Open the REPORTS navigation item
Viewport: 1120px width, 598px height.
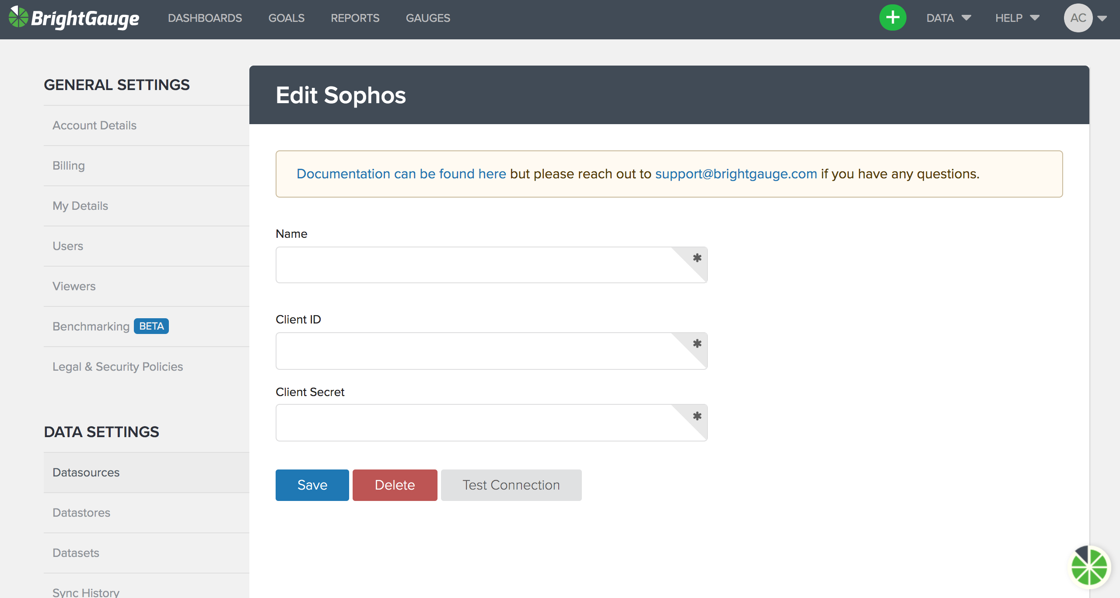[355, 18]
